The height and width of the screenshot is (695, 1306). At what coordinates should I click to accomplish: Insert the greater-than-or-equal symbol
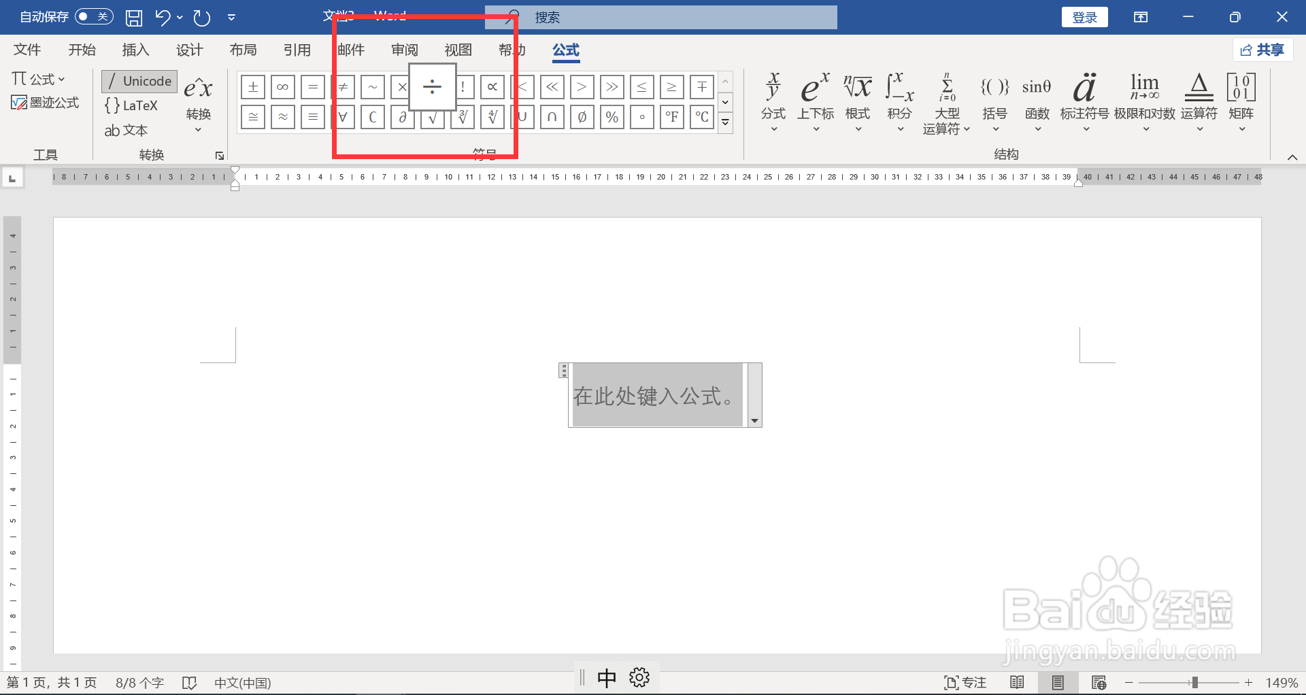[672, 87]
